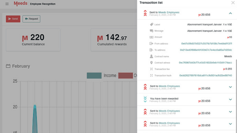Close the Transaction list panel
Image resolution: width=237 pixels, height=133 pixels.
pyautogui.click(x=233, y=3)
